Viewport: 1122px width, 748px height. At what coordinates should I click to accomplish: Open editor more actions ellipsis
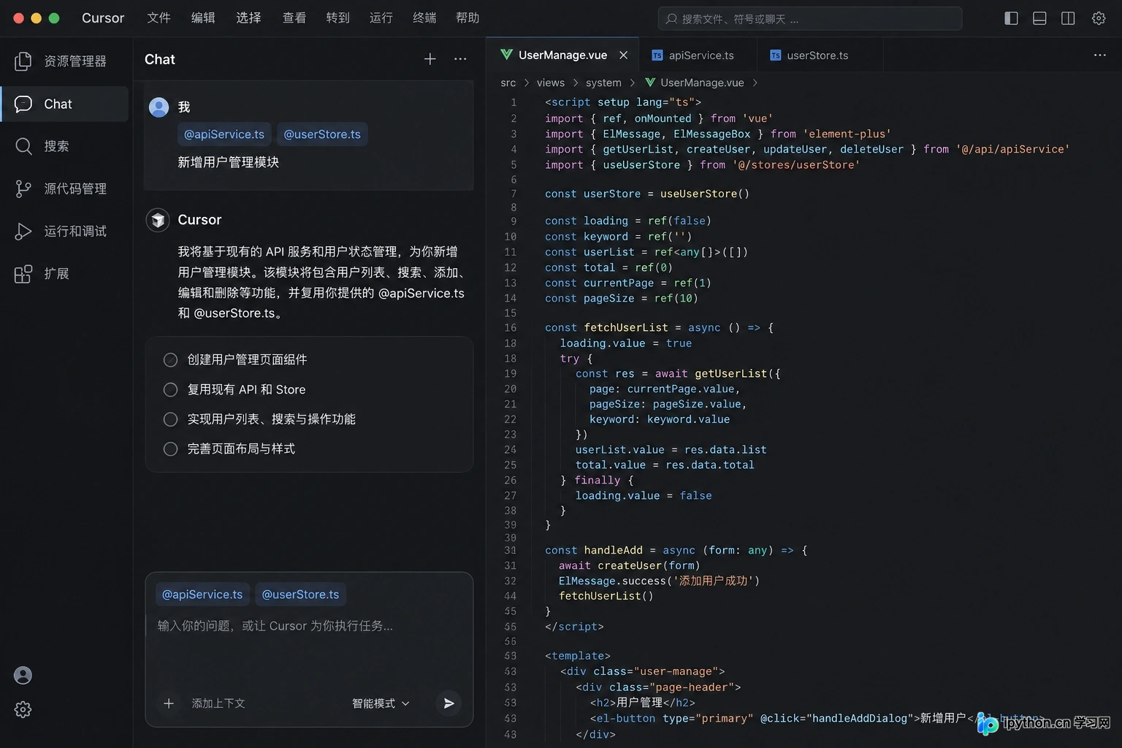(x=1100, y=55)
